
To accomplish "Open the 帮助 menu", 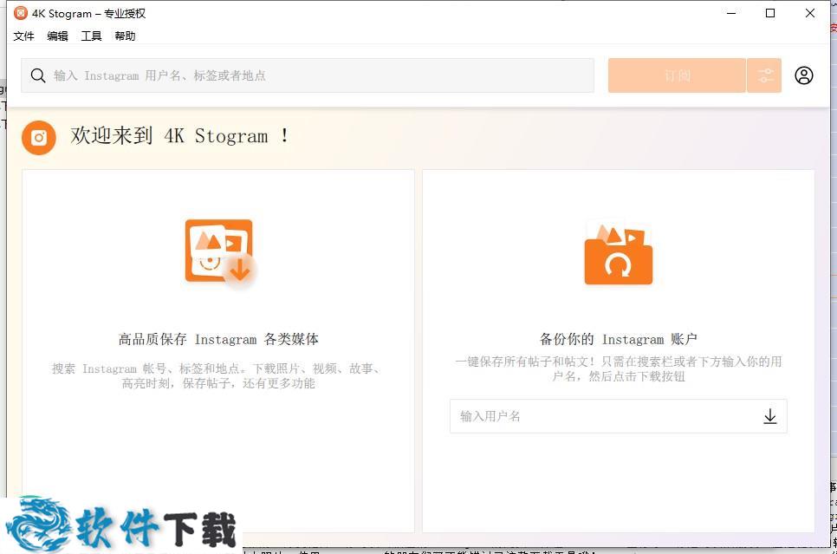I will click(125, 36).
